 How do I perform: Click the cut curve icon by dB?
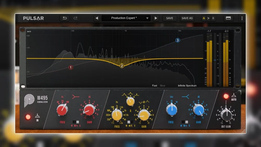pos(141,103)
